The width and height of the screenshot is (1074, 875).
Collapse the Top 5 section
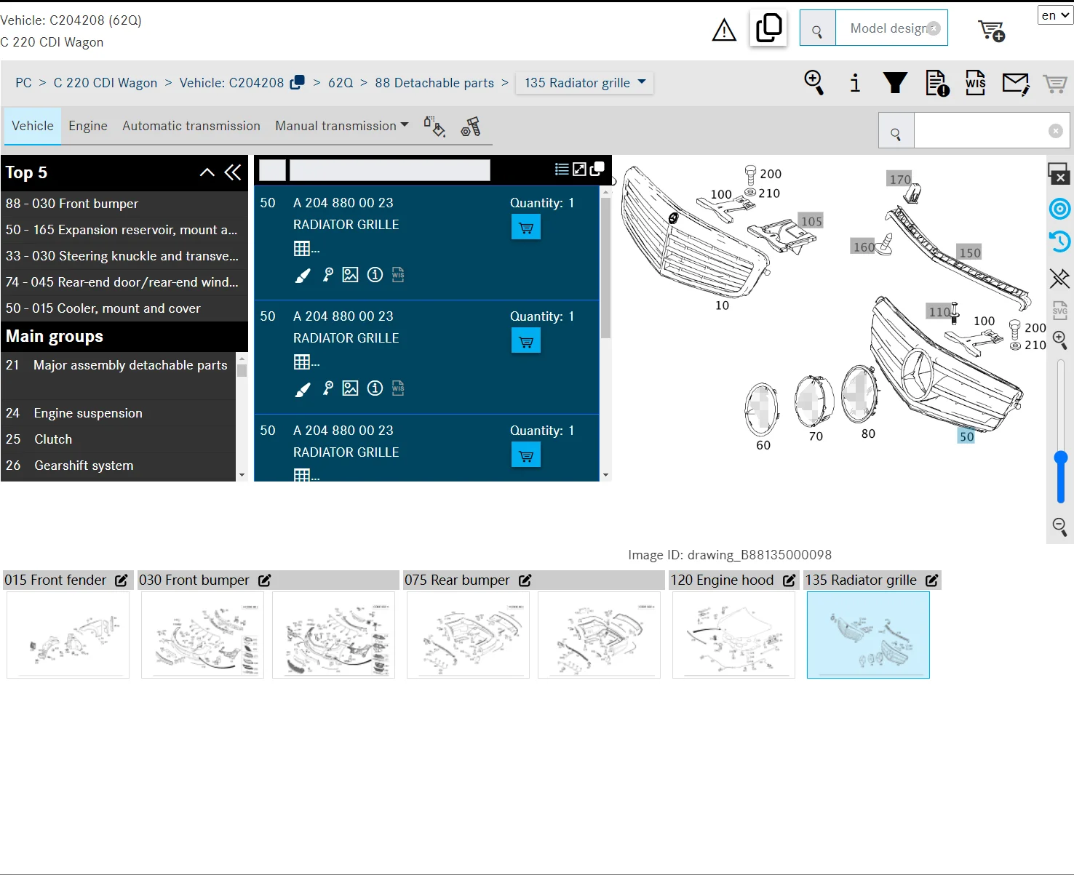click(207, 172)
